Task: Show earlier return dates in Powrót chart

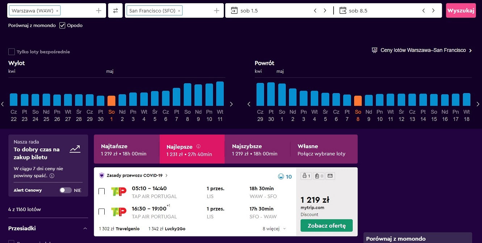Action: tap(249, 104)
